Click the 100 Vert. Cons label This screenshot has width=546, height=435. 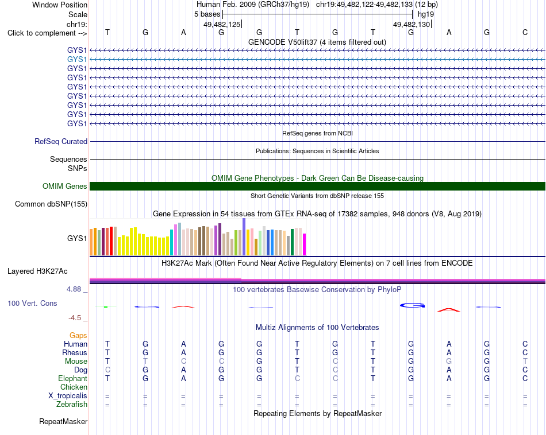[x=32, y=304]
